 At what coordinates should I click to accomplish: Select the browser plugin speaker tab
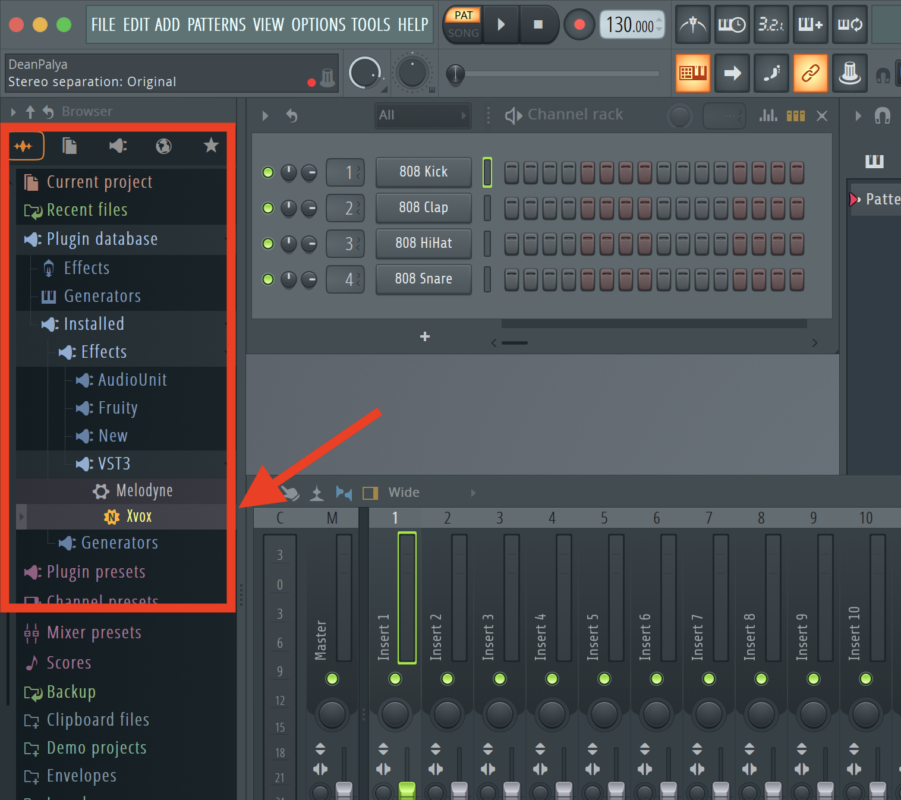click(118, 146)
